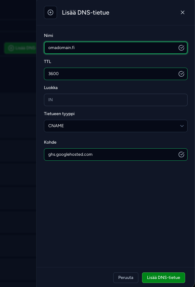Open the CNAME record type dropdown
The width and height of the screenshot is (195, 287).
(115, 126)
